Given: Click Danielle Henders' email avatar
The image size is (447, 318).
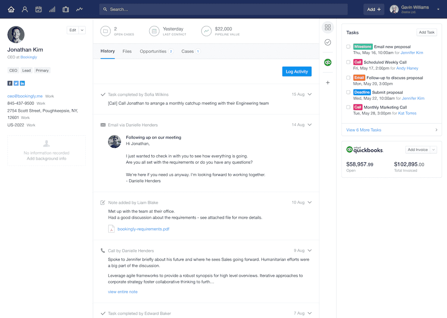Looking at the screenshot, I should pyautogui.click(x=114, y=141).
